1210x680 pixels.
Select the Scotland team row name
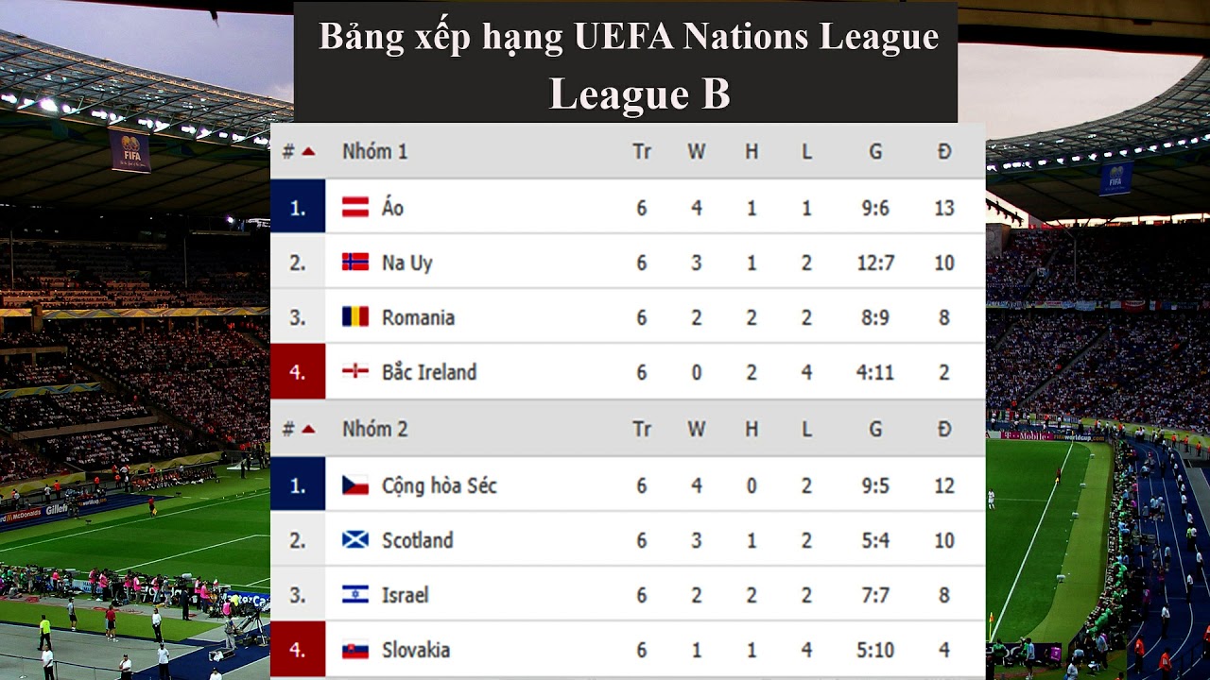click(417, 540)
